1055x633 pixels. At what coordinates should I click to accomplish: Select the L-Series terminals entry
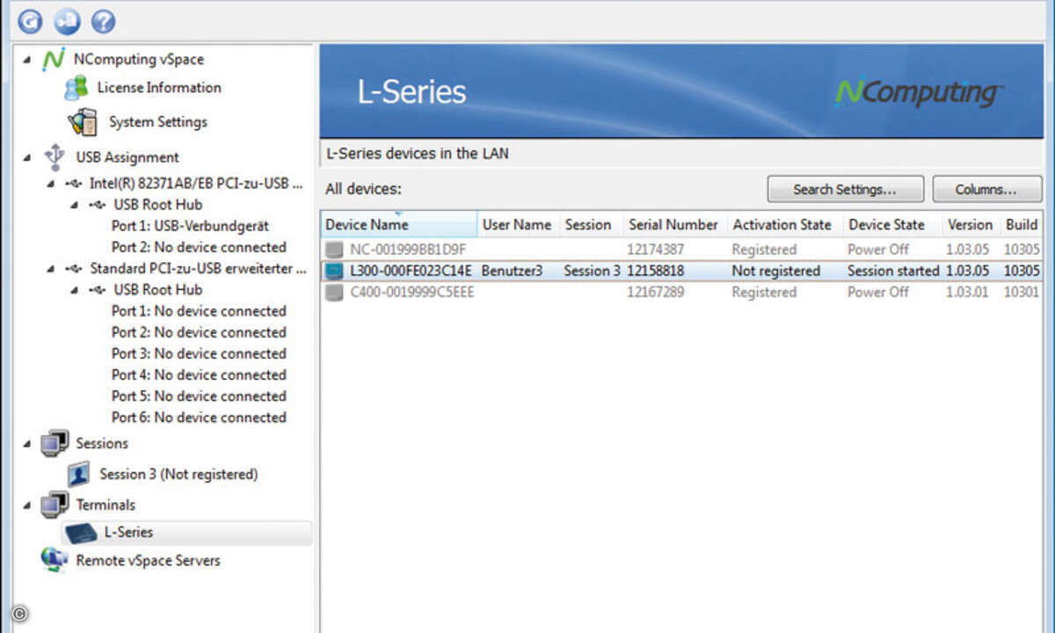128,532
